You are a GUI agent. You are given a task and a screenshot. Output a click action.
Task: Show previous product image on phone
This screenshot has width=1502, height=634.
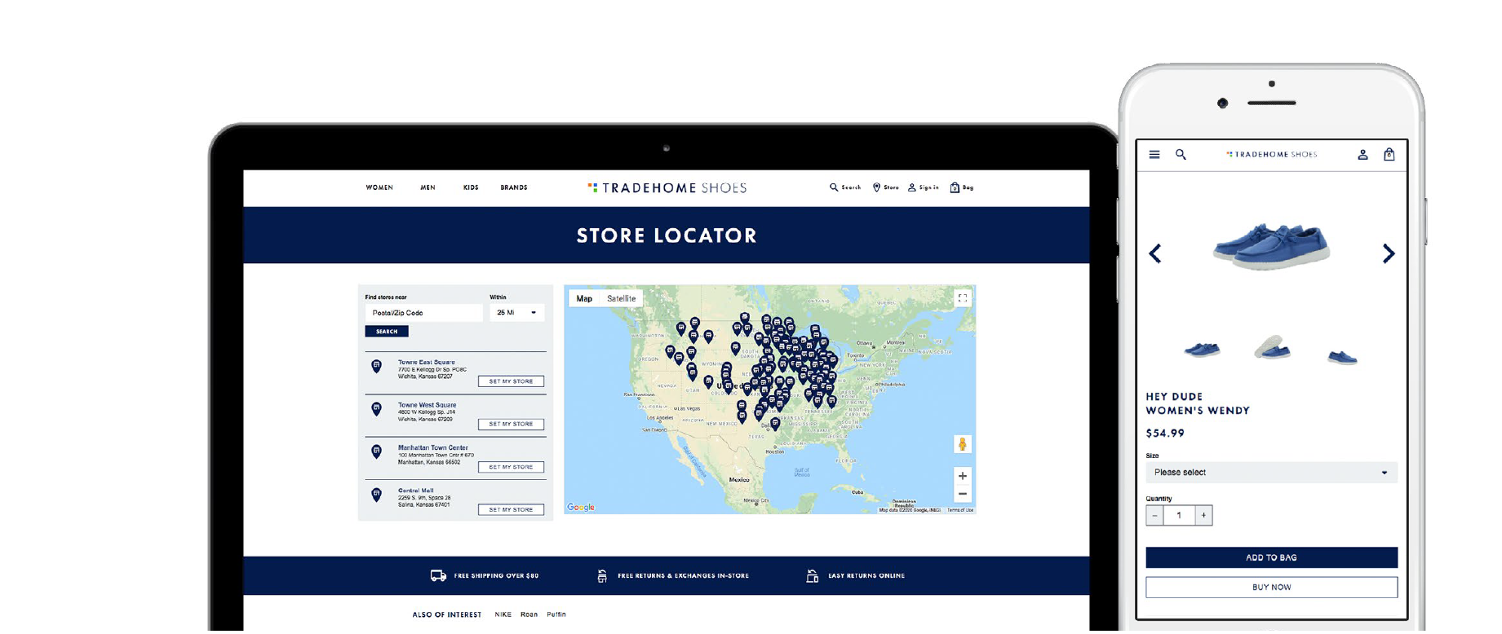[1155, 253]
